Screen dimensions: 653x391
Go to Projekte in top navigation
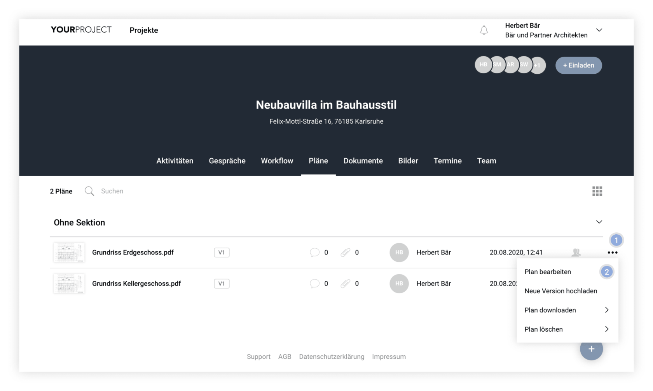tap(144, 30)
